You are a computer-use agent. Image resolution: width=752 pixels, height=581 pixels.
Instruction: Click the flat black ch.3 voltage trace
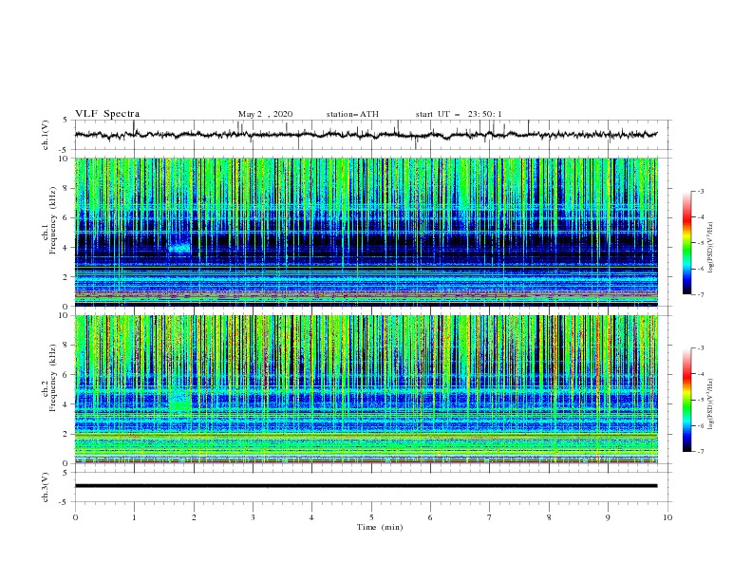tap(366, 486)
